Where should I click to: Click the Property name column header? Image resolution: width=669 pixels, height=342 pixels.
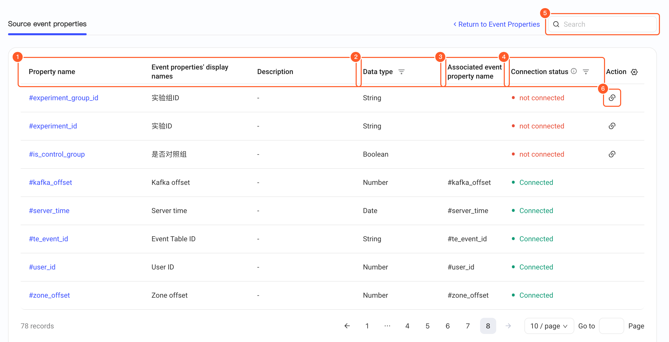pos(52,72)
